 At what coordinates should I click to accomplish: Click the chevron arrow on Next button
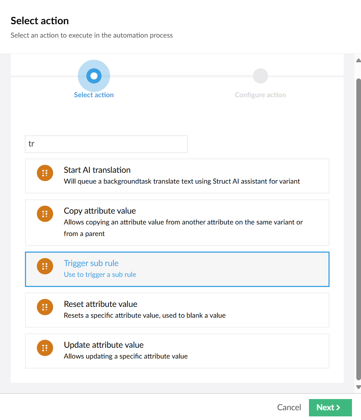point(338,407)
